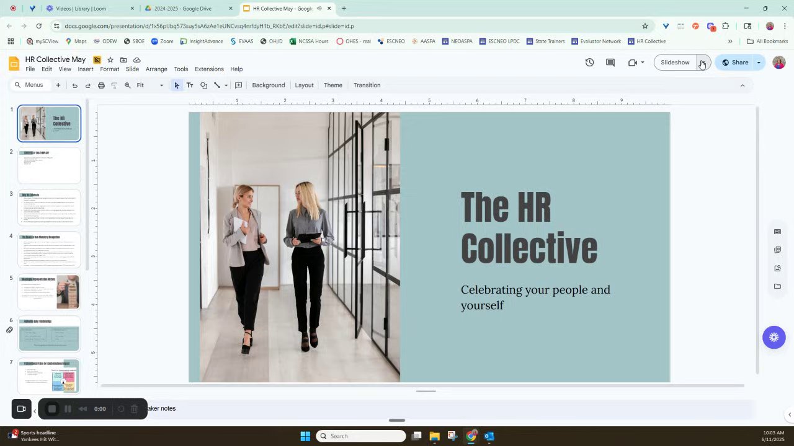Screen dimensions: 794x446
Task: Open the Format menu
Action: click(109, 69)
